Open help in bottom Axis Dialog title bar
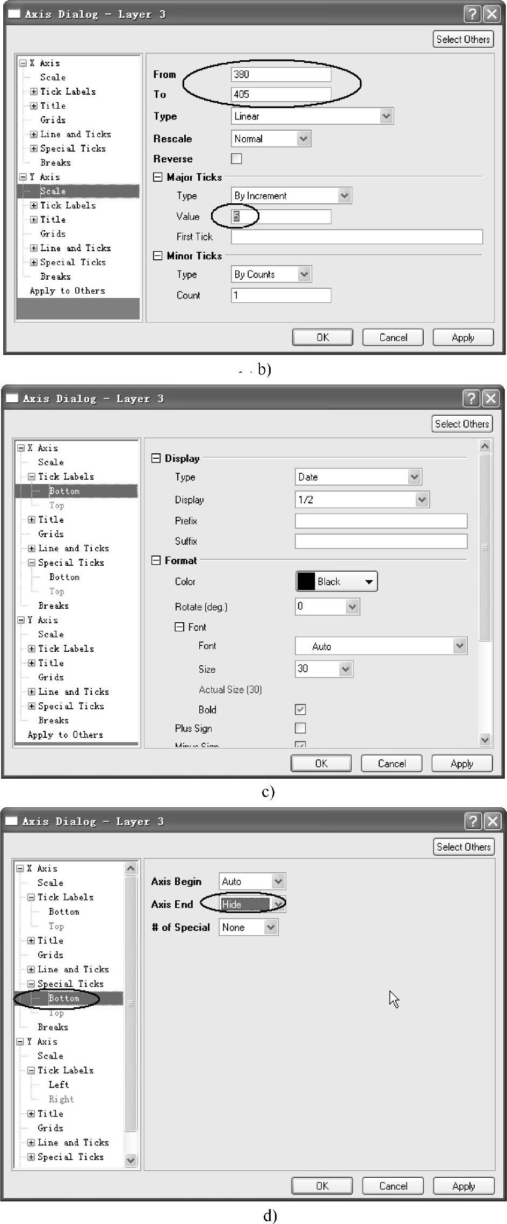507x1224 pixels. coord(472,821)
